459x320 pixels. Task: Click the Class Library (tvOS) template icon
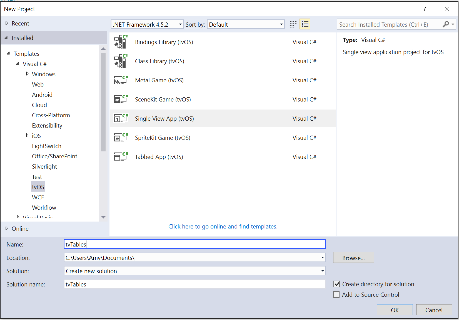coord(121,61)
